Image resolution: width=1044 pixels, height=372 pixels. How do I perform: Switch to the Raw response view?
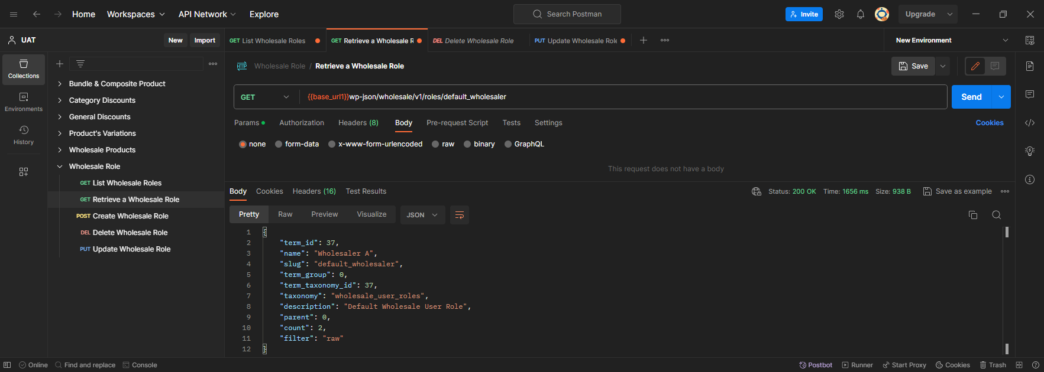tap(285, 214)
